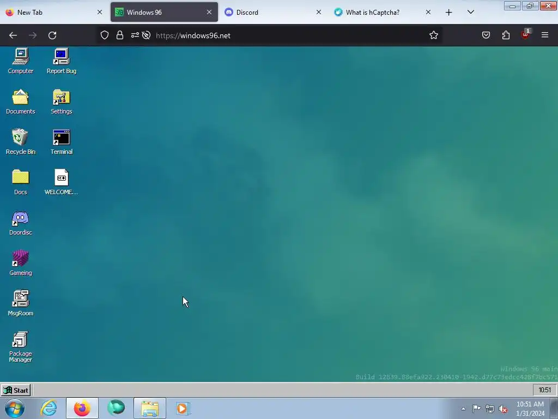Open the site permissions icon

coord(135,35)
